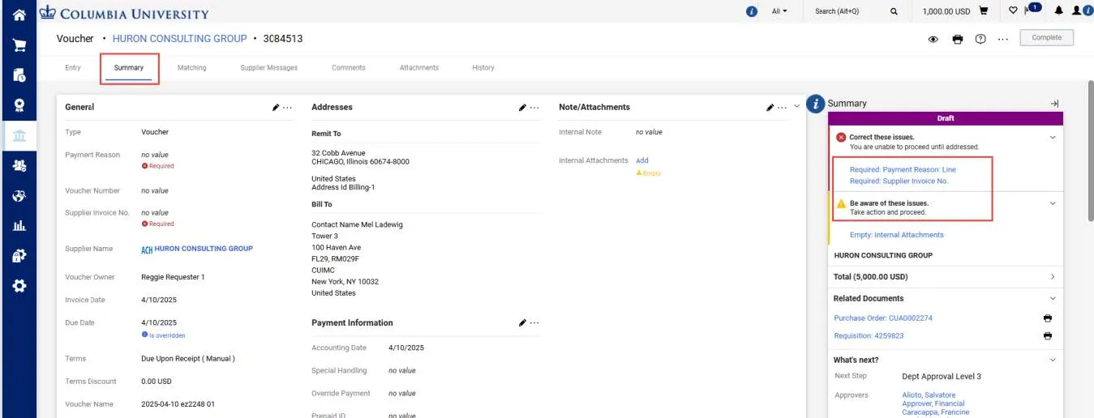Open the user profile icon
Image resolution: width=1094 pixels, height=418 pixels.
coord(1077,11)
